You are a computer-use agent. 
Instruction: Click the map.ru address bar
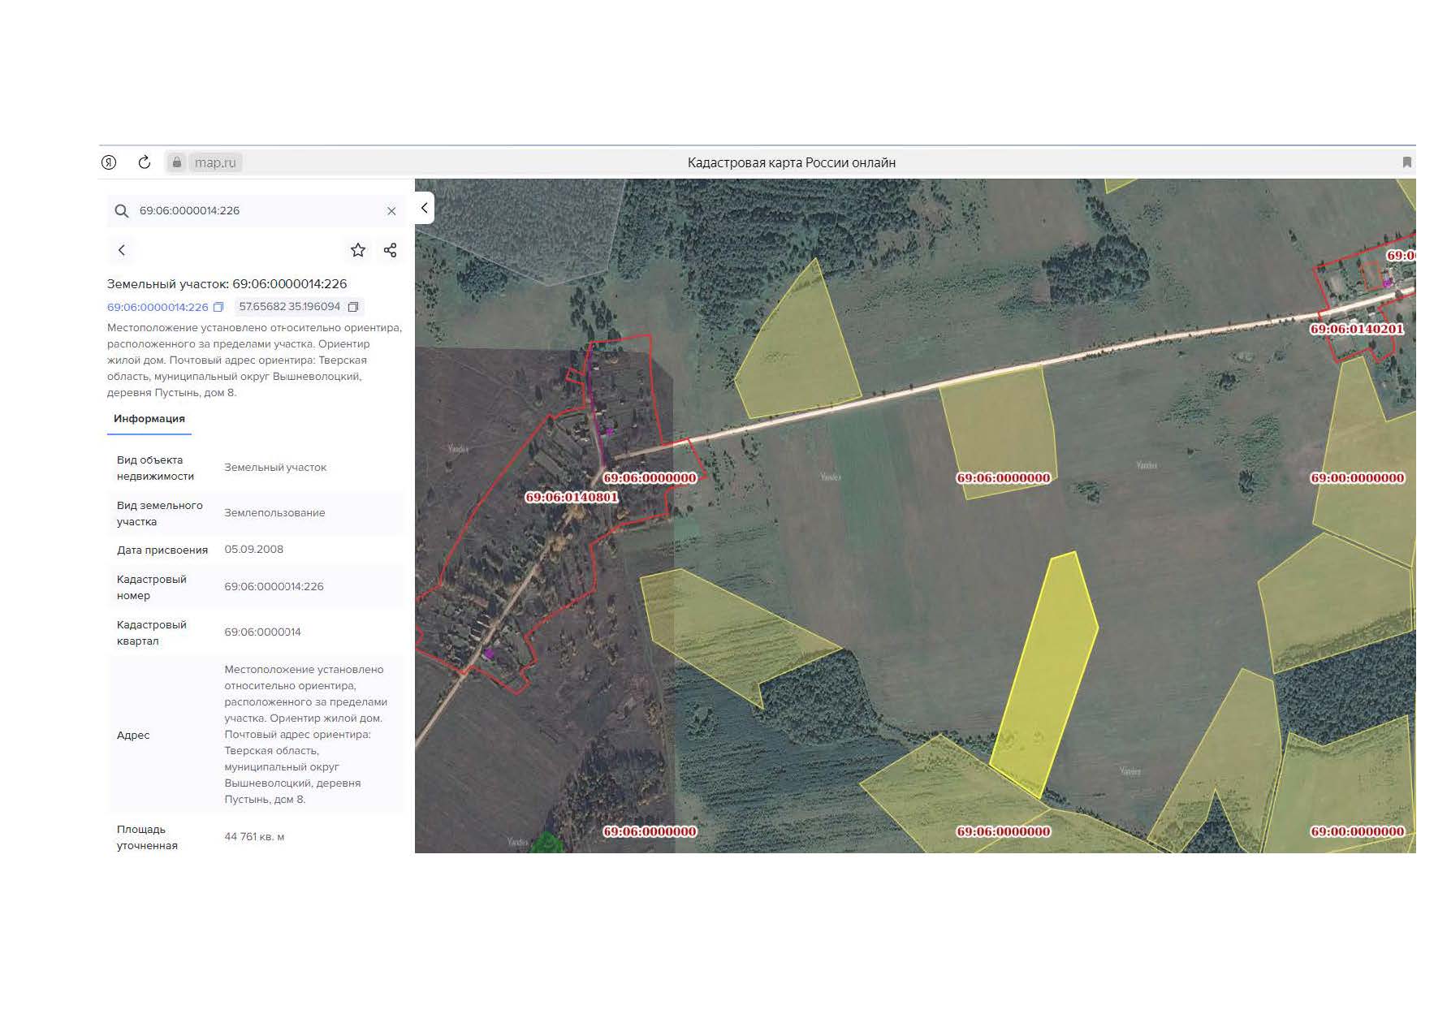click(x=215, y=162)
